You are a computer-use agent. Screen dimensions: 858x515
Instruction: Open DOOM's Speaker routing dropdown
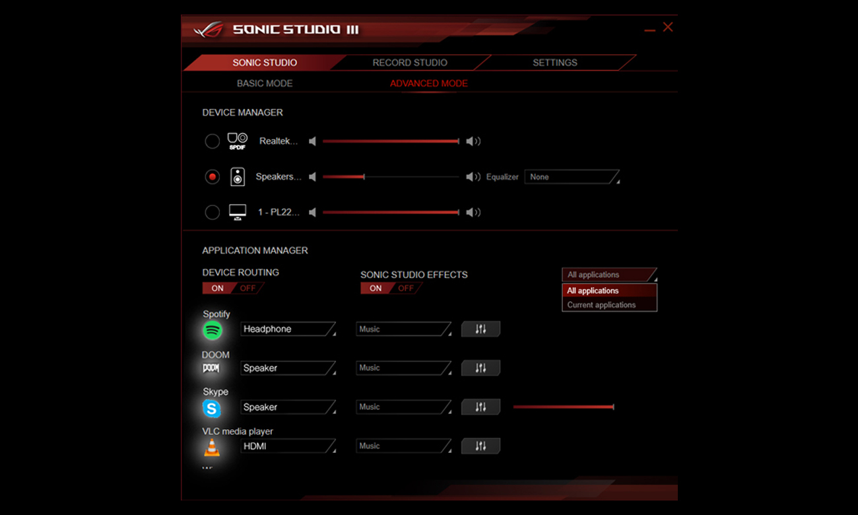(x=288, y=368)
